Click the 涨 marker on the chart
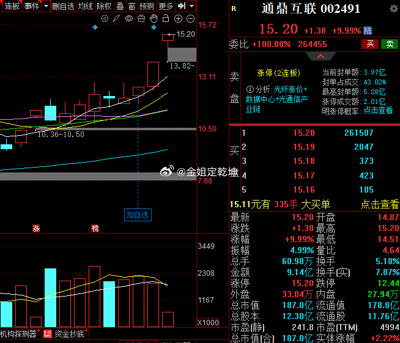 [x=36, y=228]
